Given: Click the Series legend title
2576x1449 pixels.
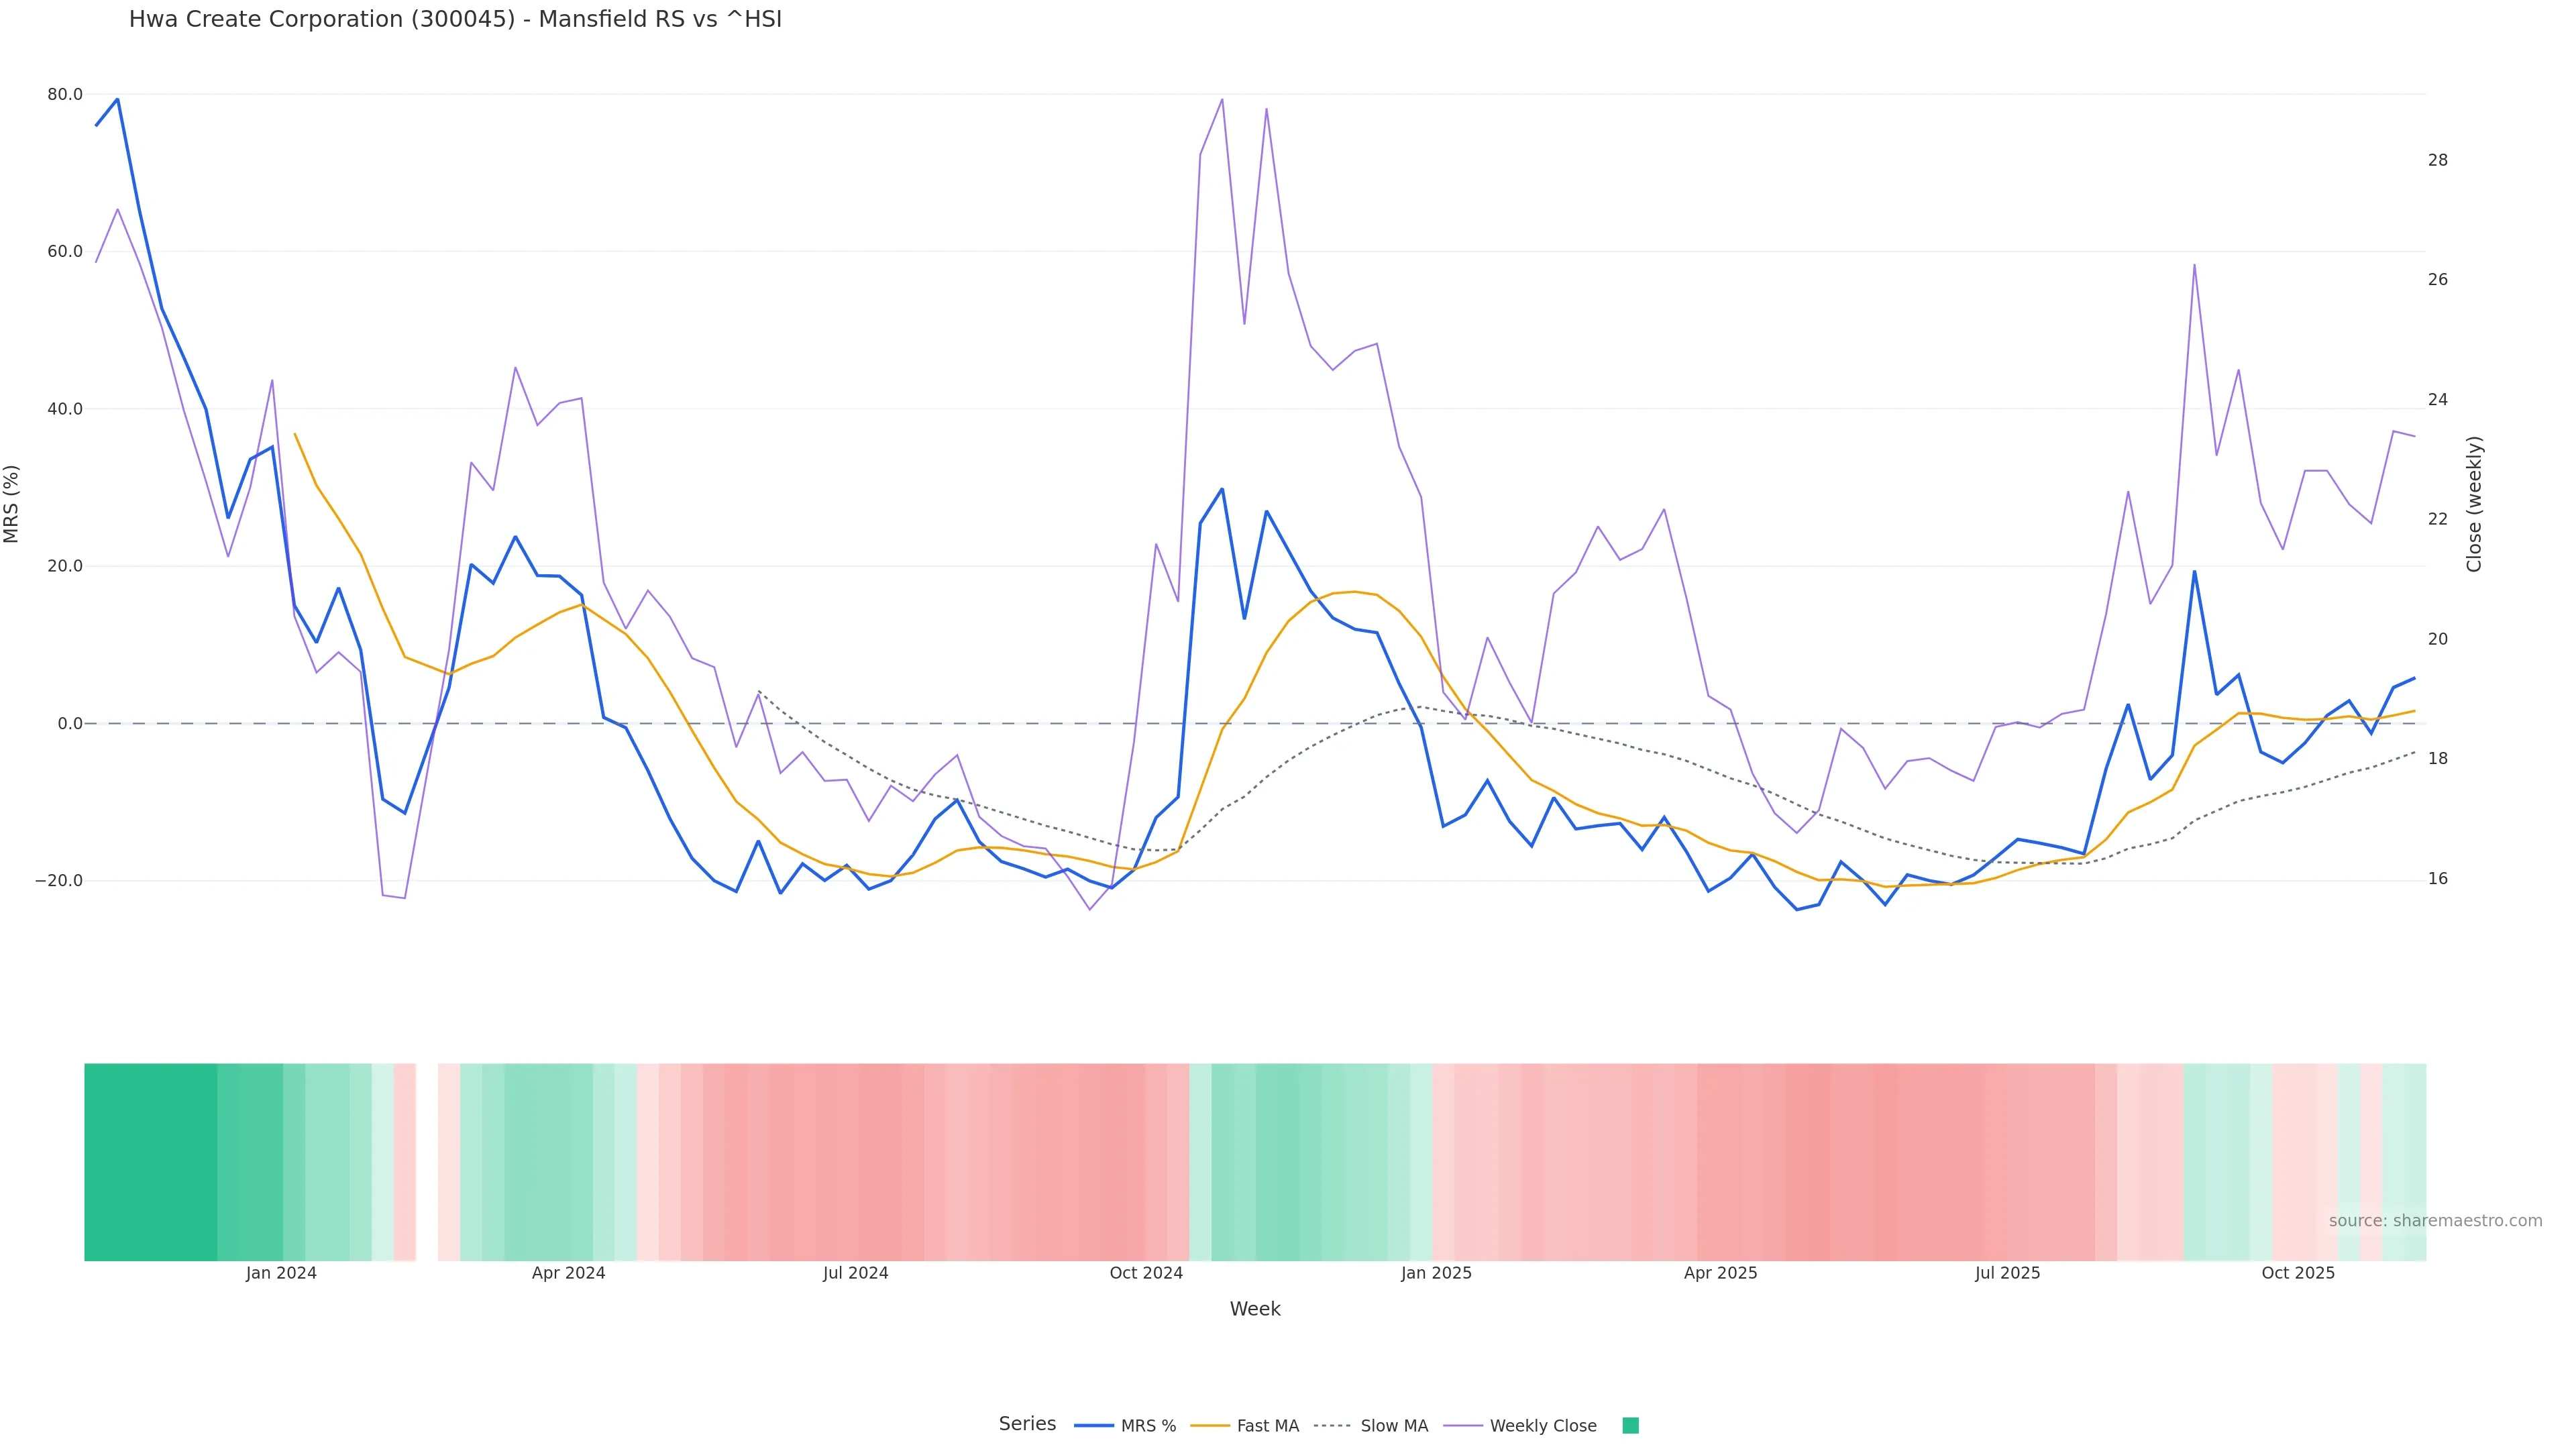Looking at the screenshot, I should click(1027, 1424).
